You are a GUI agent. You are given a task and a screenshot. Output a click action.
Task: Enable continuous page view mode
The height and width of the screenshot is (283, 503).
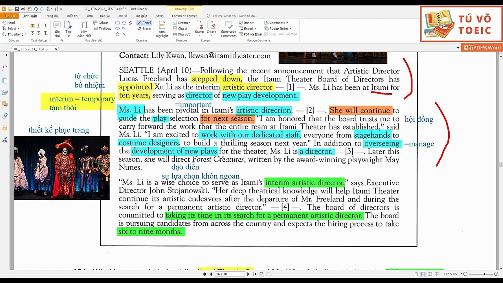tap(423, 274)
